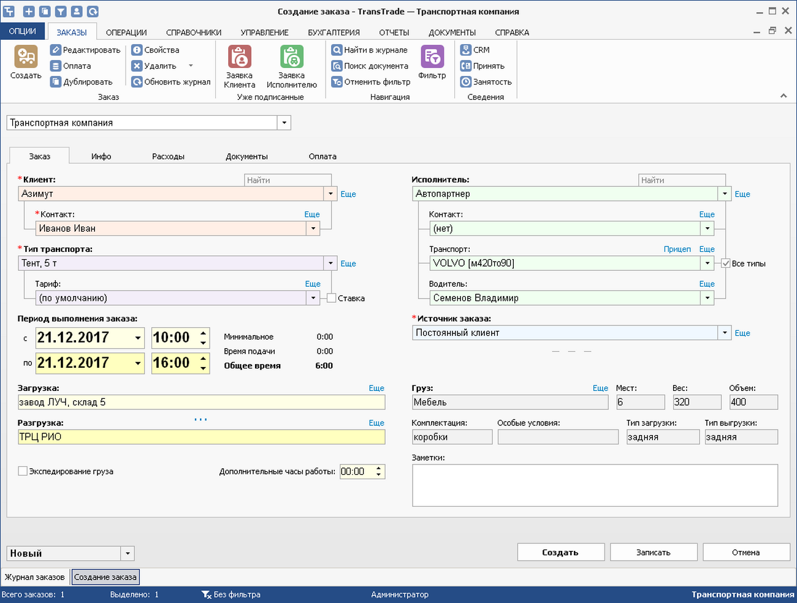Open Заявка Исполнителю document icon

click(x=292, y=57)
